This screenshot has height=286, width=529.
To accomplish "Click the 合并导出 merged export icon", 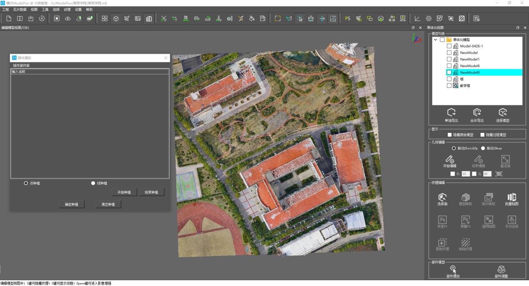I will pos(477,115).
